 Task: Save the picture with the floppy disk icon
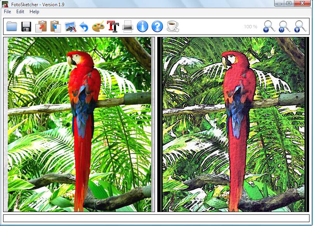click(x=26, y=26)
